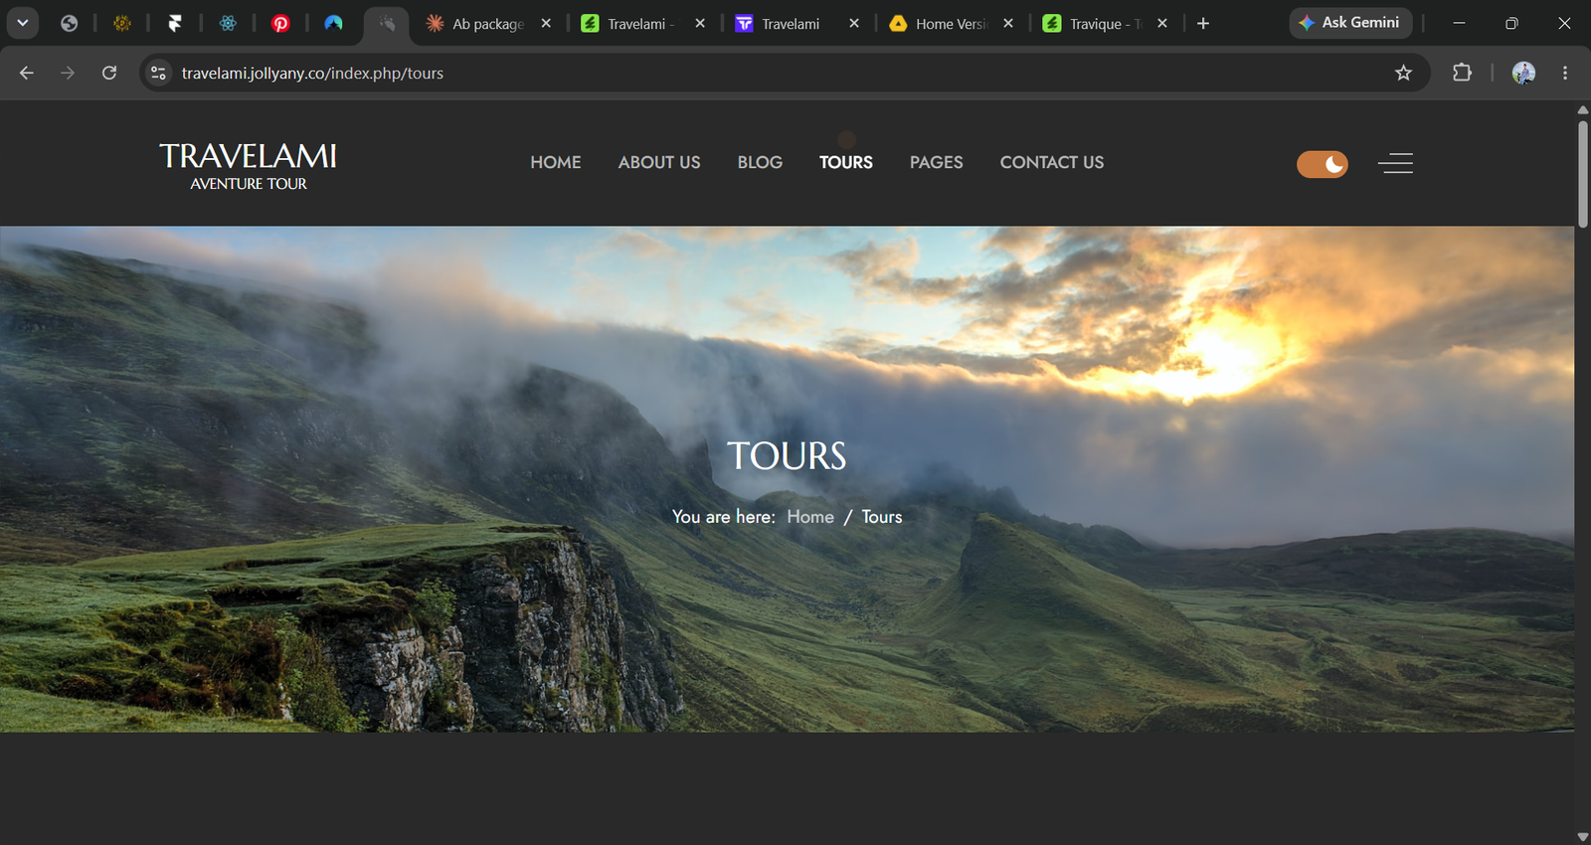Open the pinned blue mountain-logo tab

333,23
